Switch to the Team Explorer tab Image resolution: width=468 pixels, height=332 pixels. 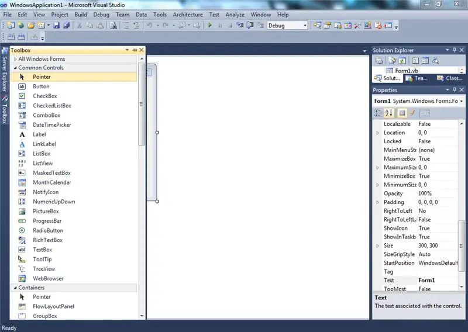click(x=417, y=78)
